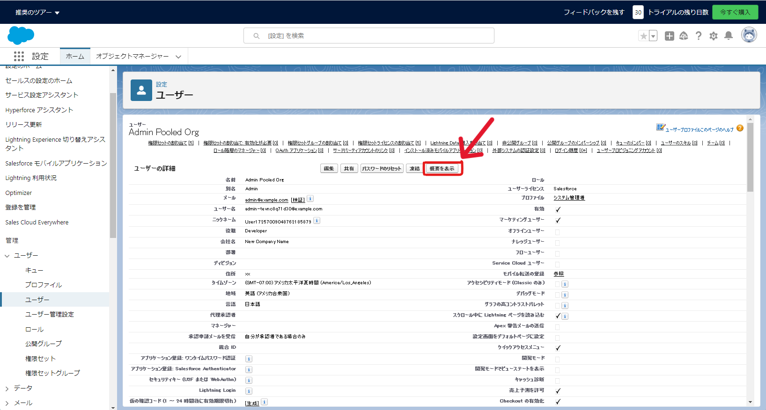Viewport: 766px width, 410px height.
Task: Click info icon for スクロール中に Lightning ページを読み込む
Action: [x=565, y=316]
